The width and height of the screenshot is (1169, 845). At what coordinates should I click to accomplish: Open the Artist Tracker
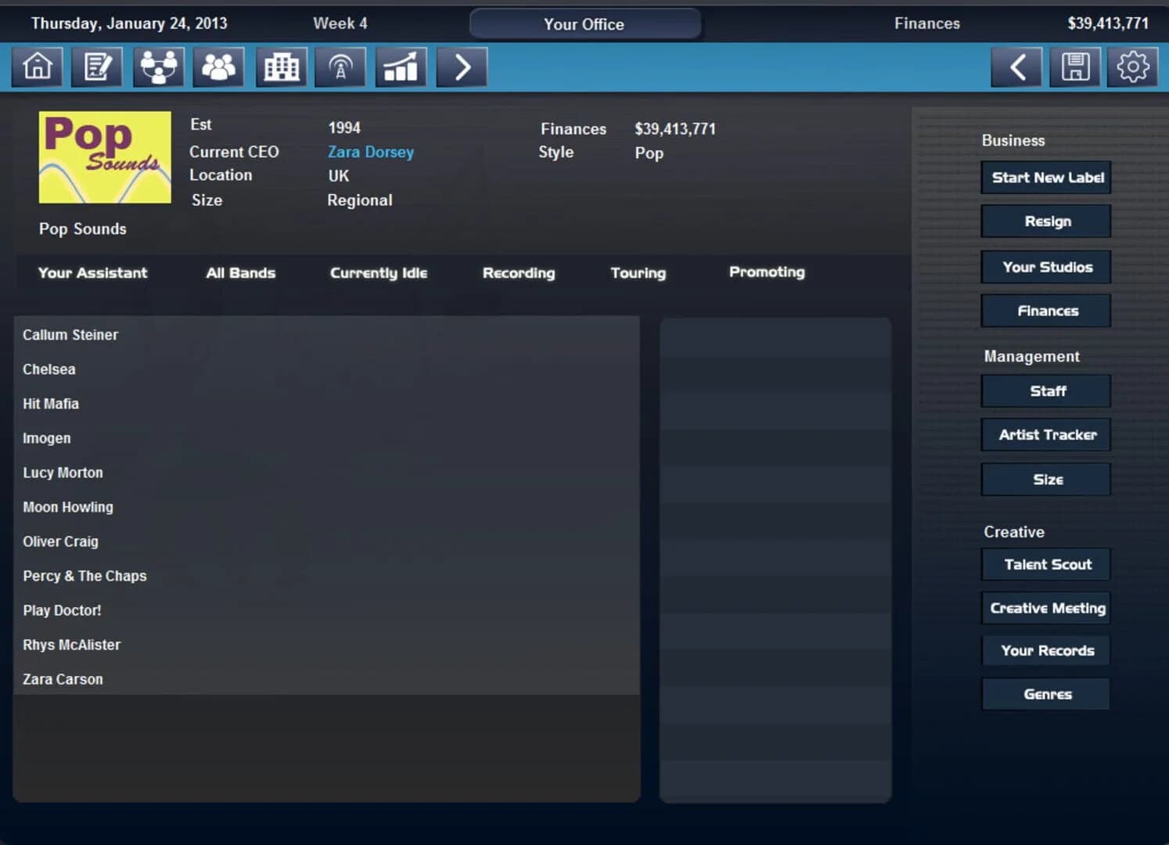(1045, 435)
